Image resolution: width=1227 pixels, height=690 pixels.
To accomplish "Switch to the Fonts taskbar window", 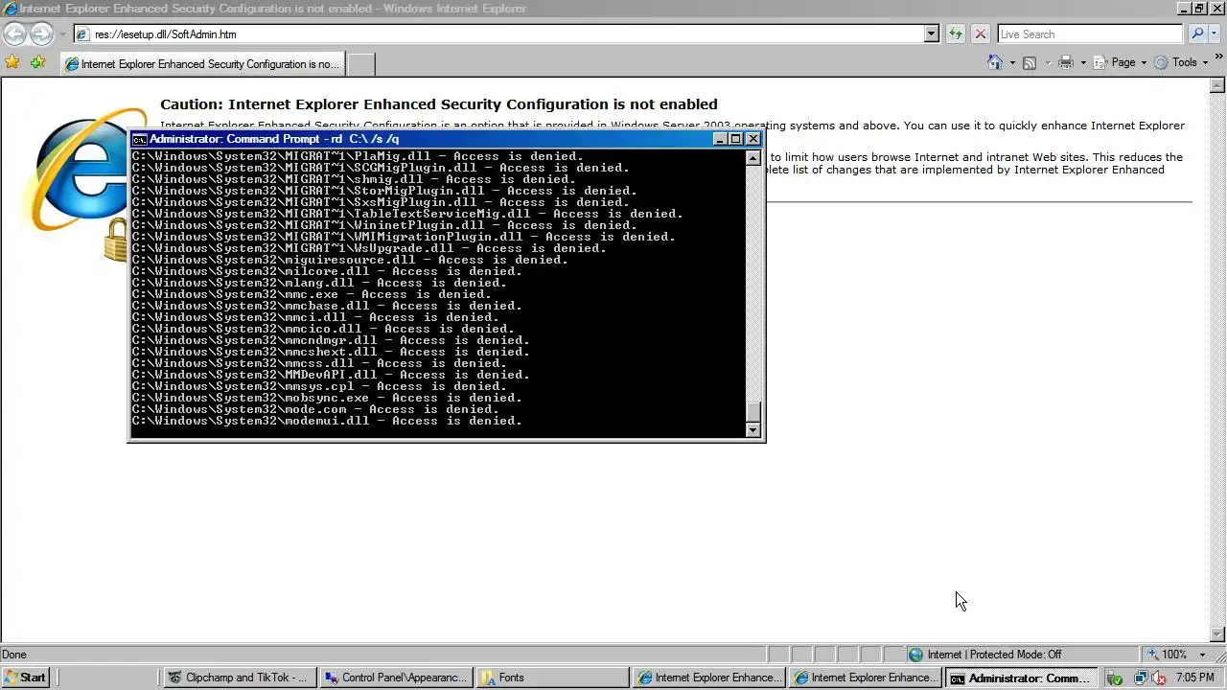I will pos(552,678).
